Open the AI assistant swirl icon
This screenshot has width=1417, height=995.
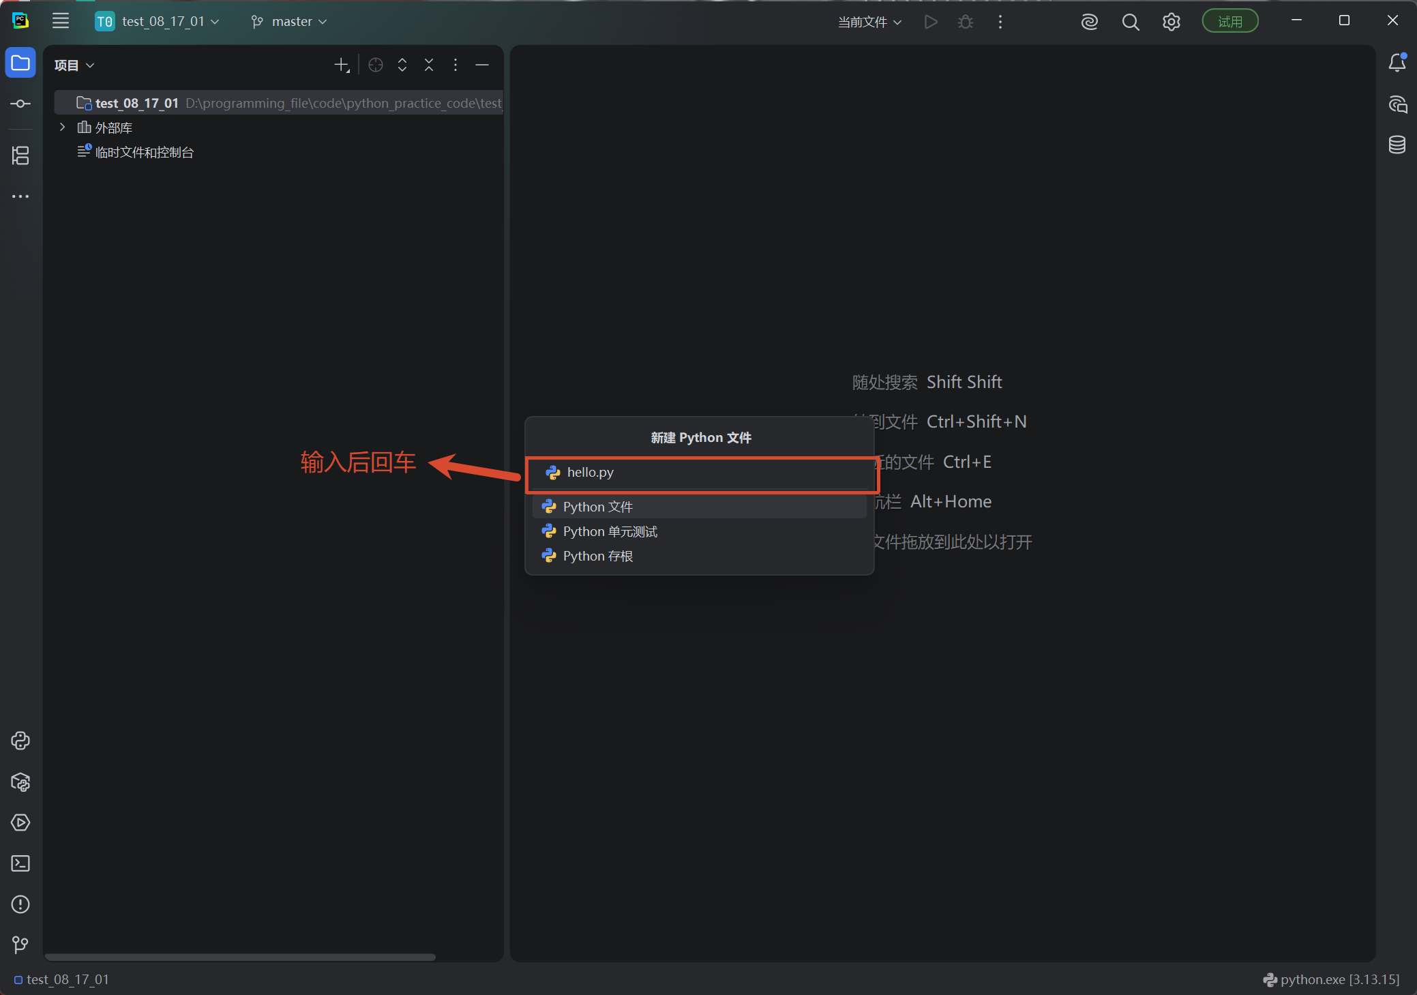click(1089, 22)
